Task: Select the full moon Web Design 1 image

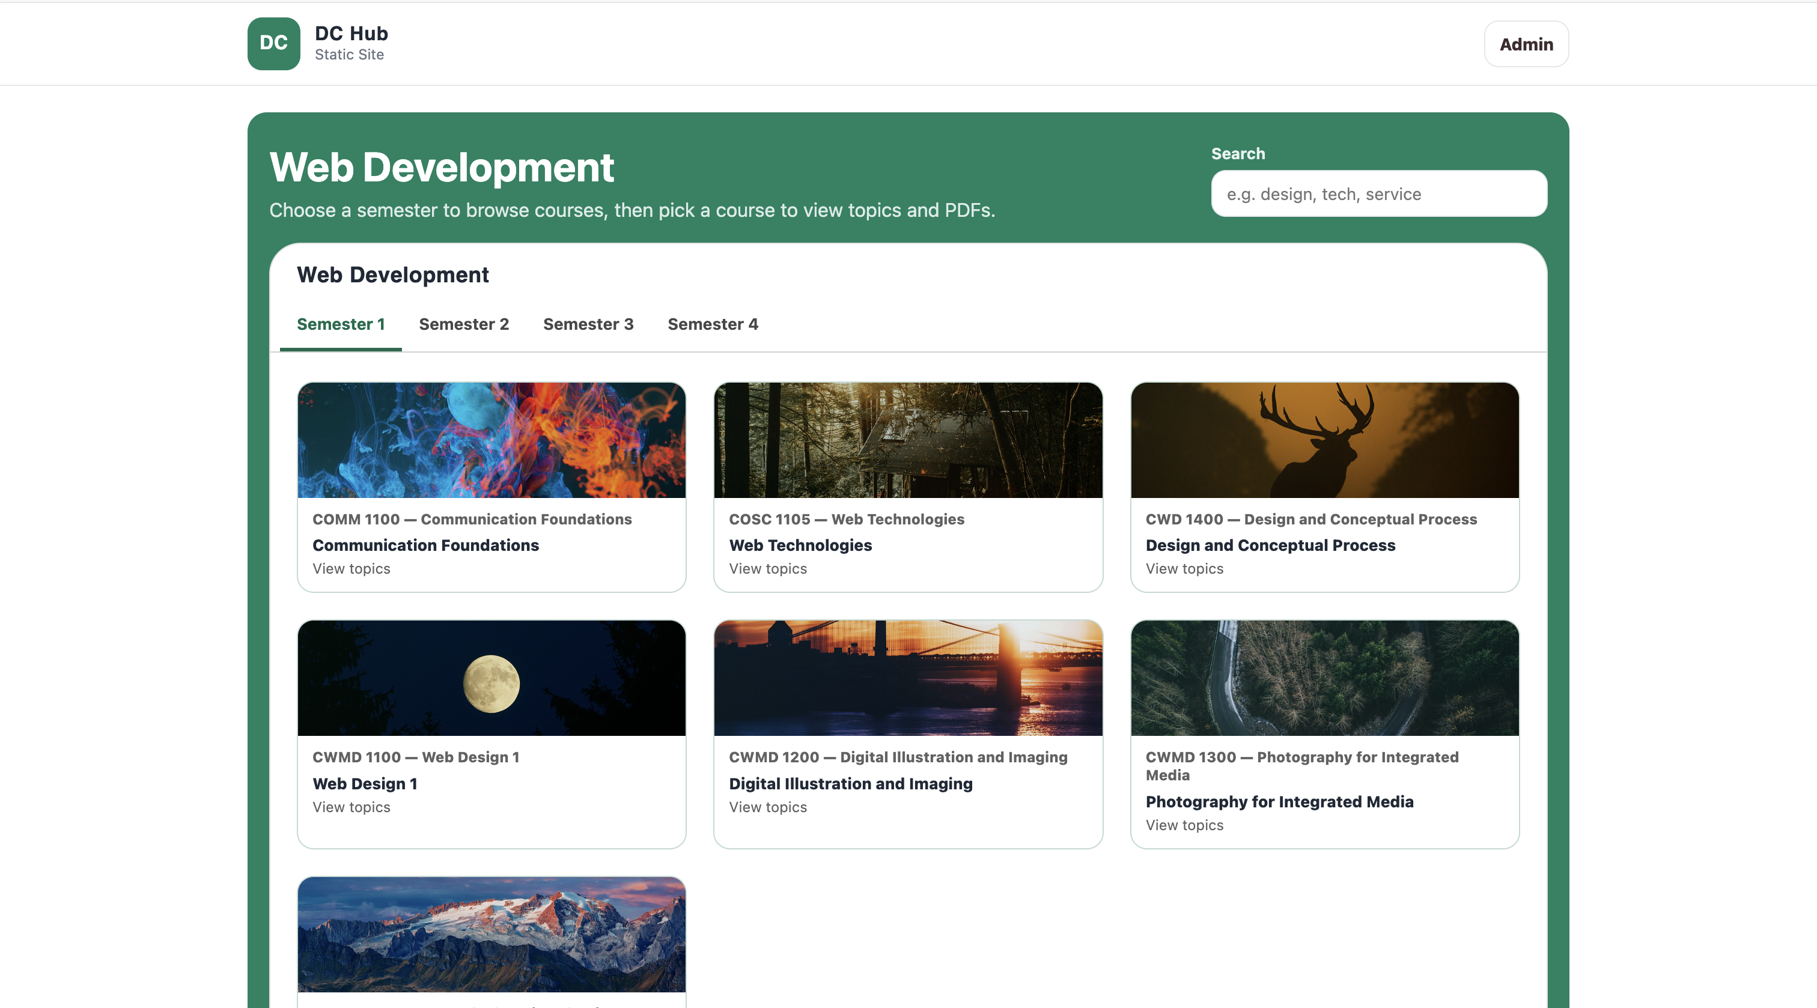Action: [x=492, y=678]
